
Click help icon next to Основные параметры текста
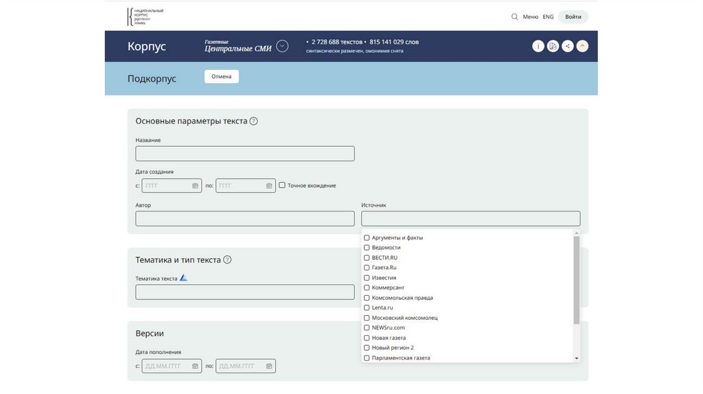(253, 121)
